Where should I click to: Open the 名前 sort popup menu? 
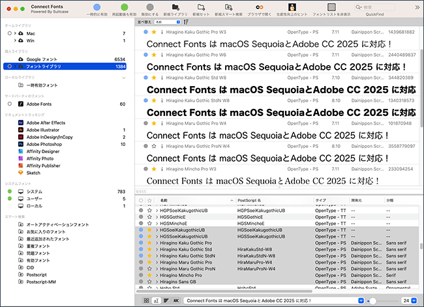[168, 22]
